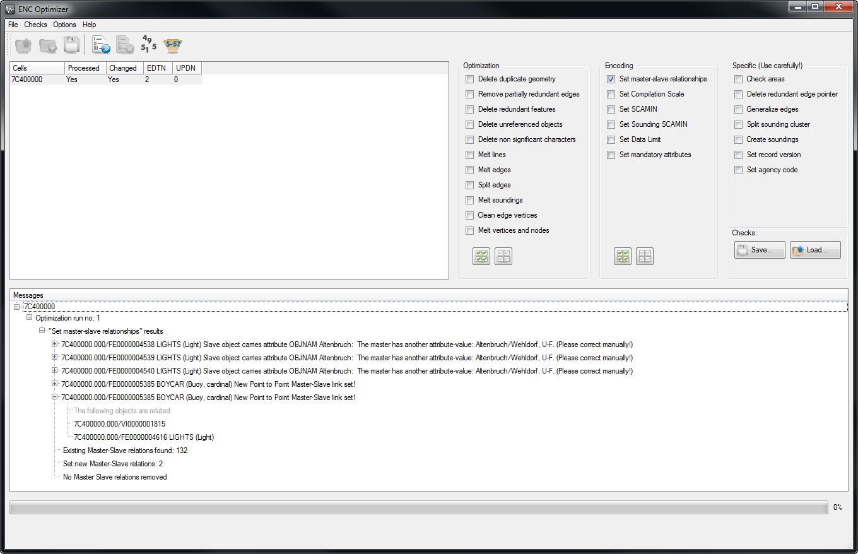Viewport: 858px width, 554px height.
Task: Check Melt vertices and nodes
Action: click(x=469, y=230)
